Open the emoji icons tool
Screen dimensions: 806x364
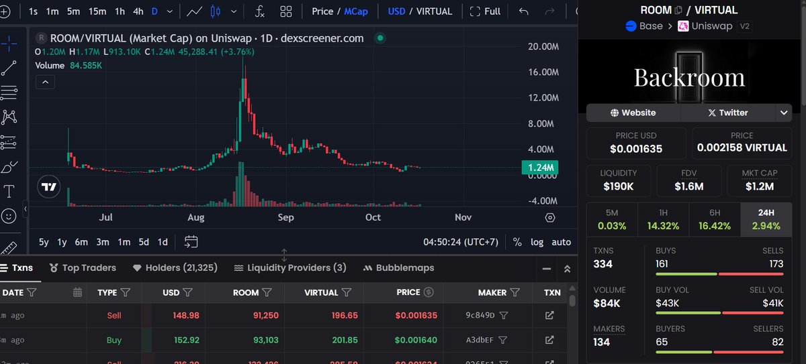[9, 216]
